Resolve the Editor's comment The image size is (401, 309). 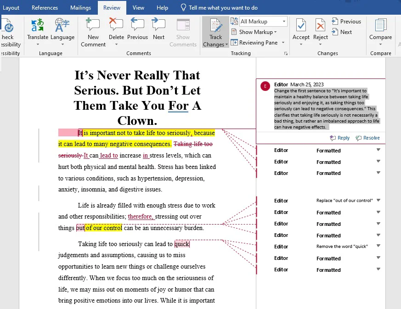(x=367, y=138)
